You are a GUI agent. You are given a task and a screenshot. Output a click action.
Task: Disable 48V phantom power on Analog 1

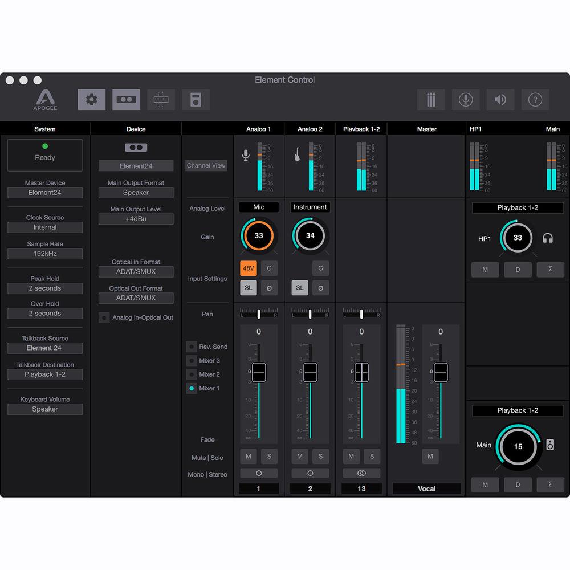coord(249,268)
